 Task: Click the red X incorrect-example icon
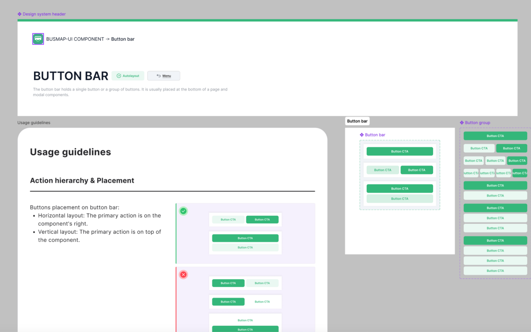183,275
